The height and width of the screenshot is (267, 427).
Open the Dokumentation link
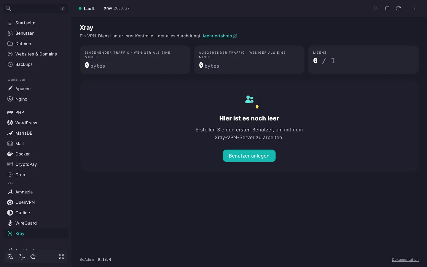405,260
